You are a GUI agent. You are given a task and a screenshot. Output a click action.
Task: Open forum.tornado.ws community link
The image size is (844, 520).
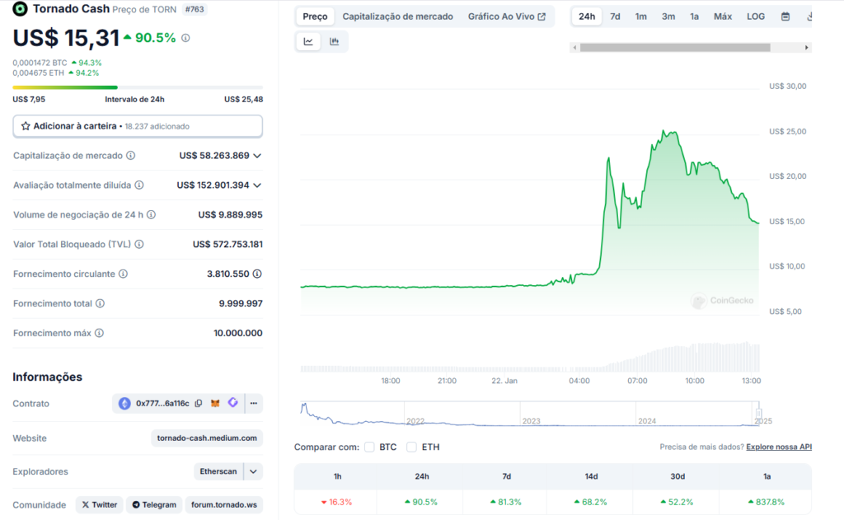[x=224, y=505]
